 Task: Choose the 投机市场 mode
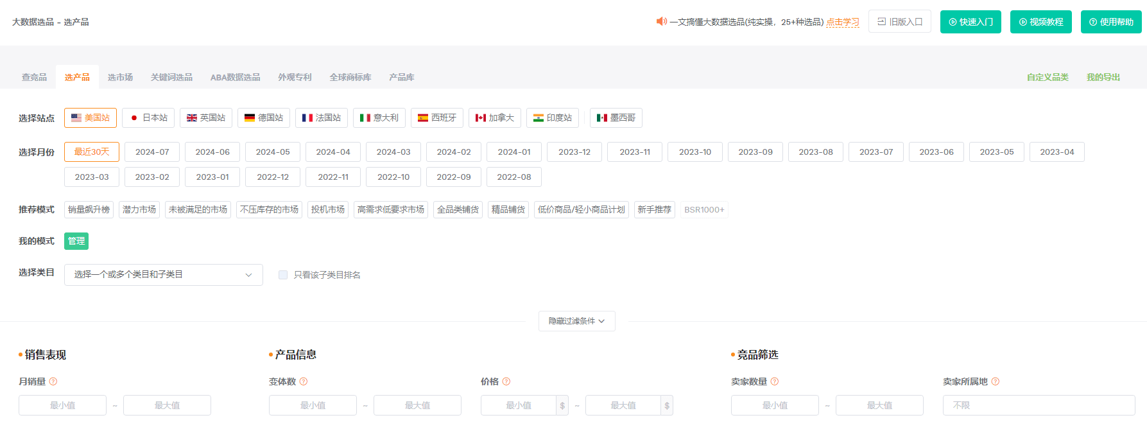click(x=328, y=210)
